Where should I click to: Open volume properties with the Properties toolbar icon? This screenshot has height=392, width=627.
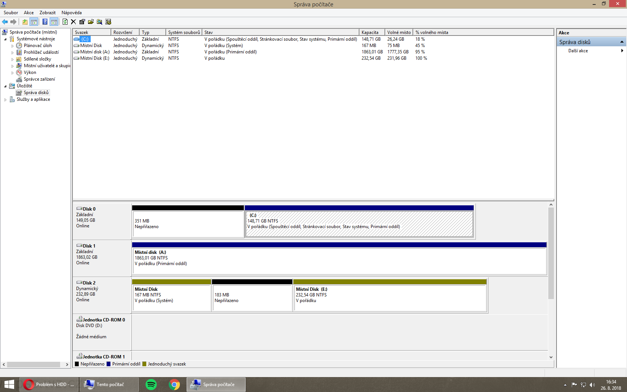82,22
